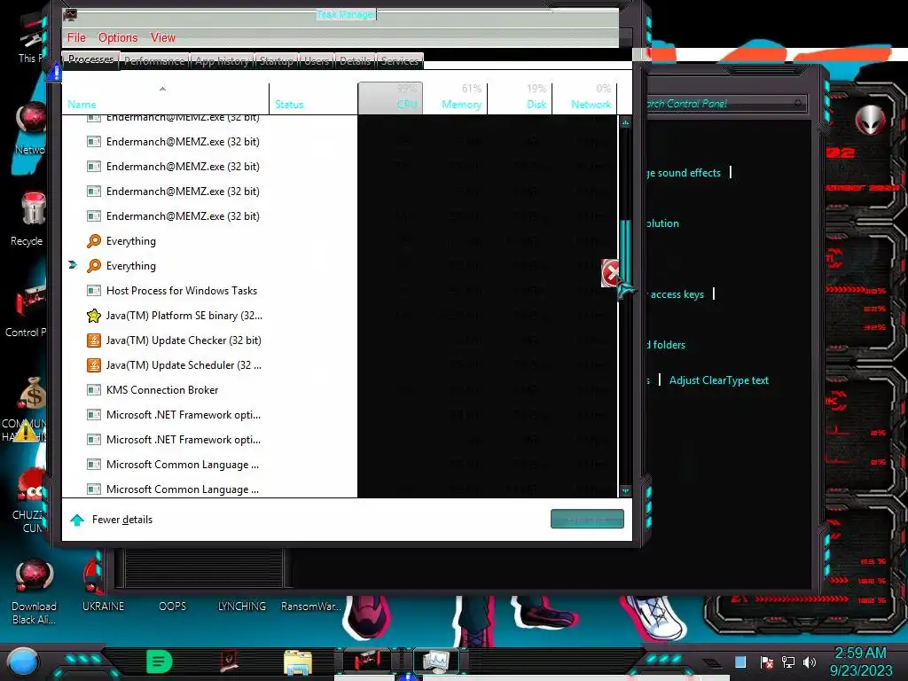Viewport: 908px width, 681px height.
Task: Select the CHUZ red creature desktop icon
Action: (33, 487)
